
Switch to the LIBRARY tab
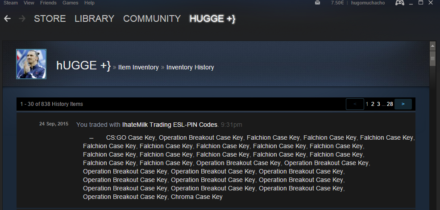(94, 19)
